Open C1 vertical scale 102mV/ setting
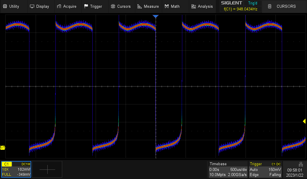Image resolution: width=307 pixels, height=179 pixels. coord(23,169)
